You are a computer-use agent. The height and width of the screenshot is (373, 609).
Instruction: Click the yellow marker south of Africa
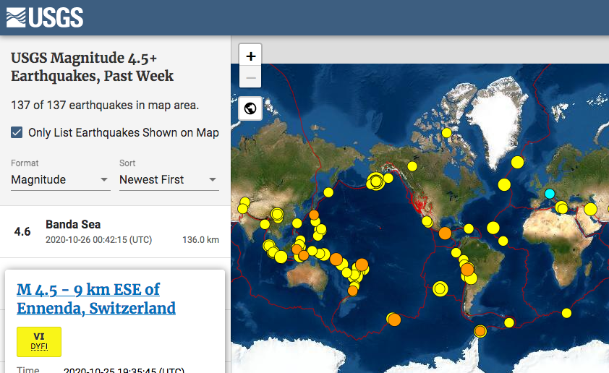coord(566,313)
